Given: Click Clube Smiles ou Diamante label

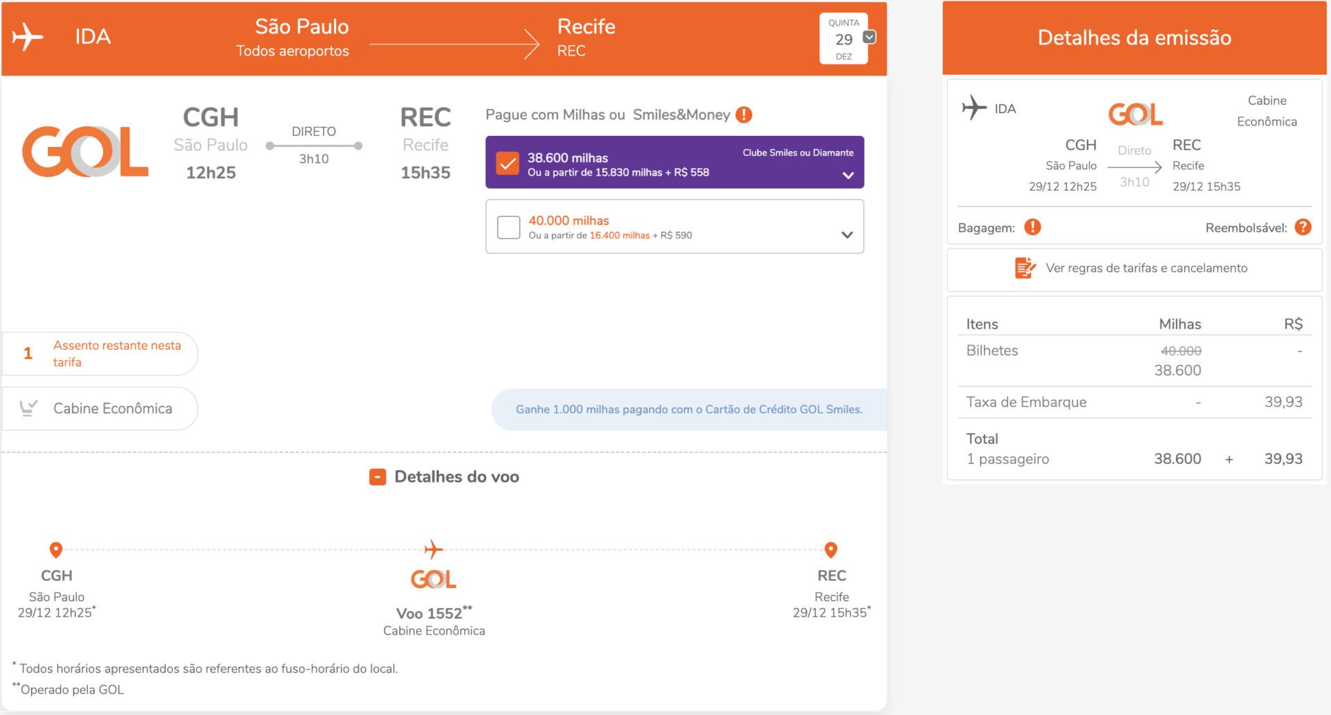Looking at the screenshot, I should 798,153.
